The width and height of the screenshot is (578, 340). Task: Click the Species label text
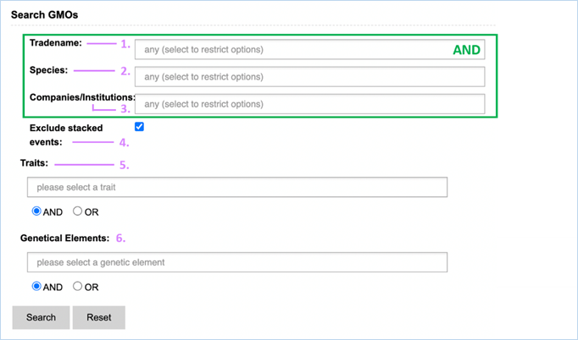49,70
